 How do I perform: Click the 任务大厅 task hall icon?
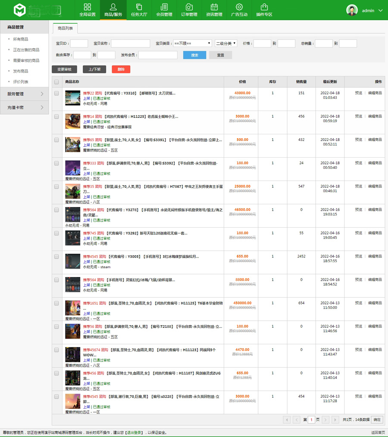tap(139, 7)
